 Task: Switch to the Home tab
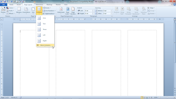11,5
